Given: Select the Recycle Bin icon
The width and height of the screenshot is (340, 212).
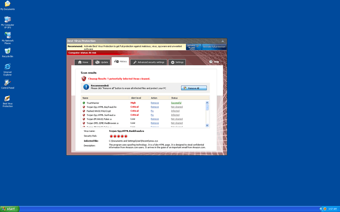Looking at the screenshot, I should (7, 51).
